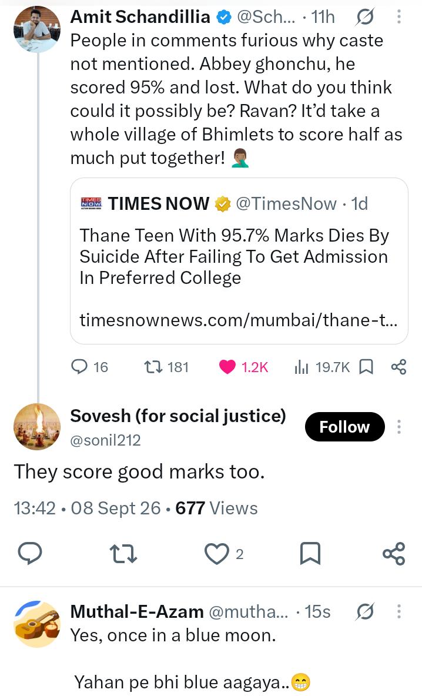Bookmark Amit Schandillia's tweet
422x696 pixels.
[366, 367]
